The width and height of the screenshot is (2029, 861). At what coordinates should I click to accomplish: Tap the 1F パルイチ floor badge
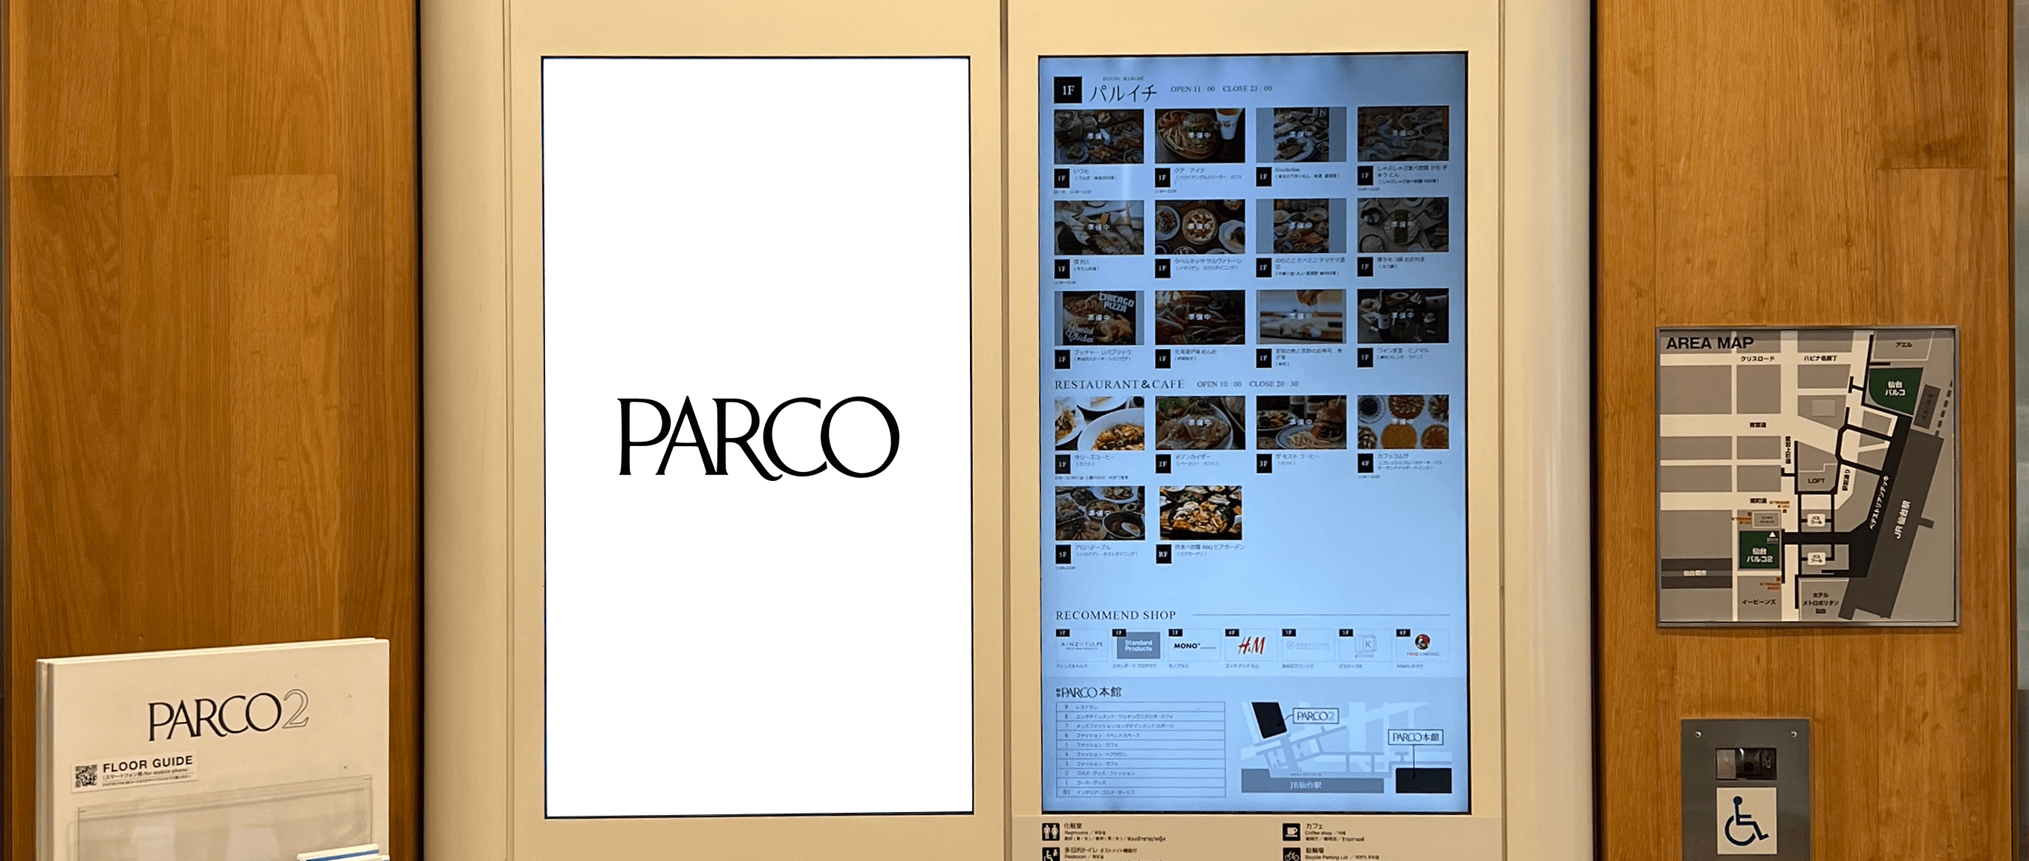[x=1067, y=91]
